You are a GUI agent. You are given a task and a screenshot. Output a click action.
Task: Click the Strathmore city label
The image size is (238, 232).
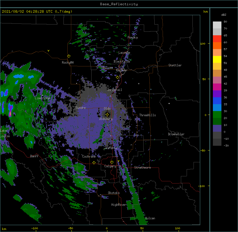click(142, 168)
